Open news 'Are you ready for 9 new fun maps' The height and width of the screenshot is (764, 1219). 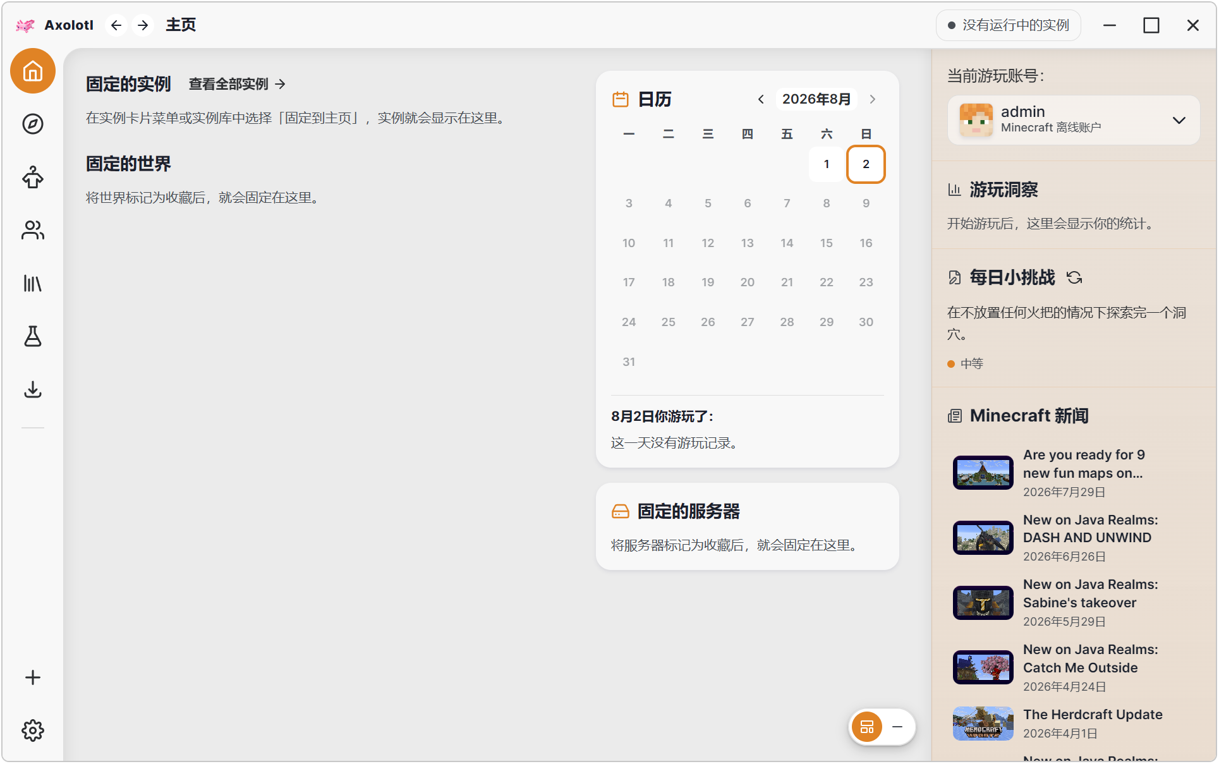1074,473
